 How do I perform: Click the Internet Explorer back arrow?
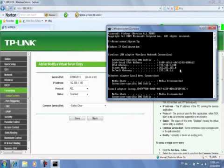click(x=3, y=8)
